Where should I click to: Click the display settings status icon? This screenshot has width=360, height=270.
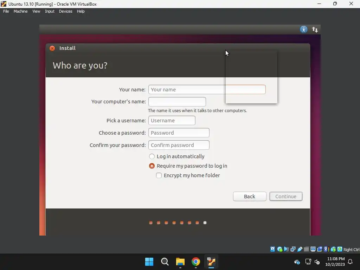click(x=313, y=249)
